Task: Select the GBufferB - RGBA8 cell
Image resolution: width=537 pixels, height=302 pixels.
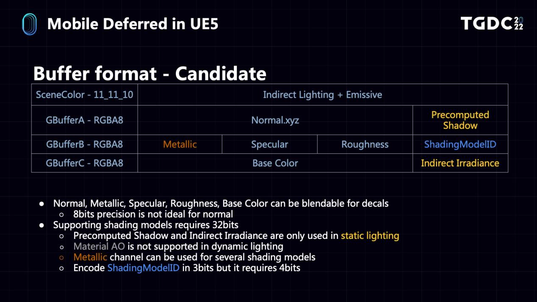Action: pos(85,144)
